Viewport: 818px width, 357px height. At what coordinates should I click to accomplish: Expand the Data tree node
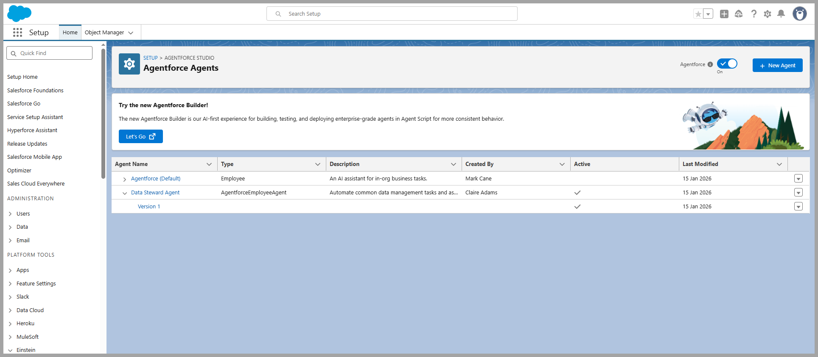point(10,227)
